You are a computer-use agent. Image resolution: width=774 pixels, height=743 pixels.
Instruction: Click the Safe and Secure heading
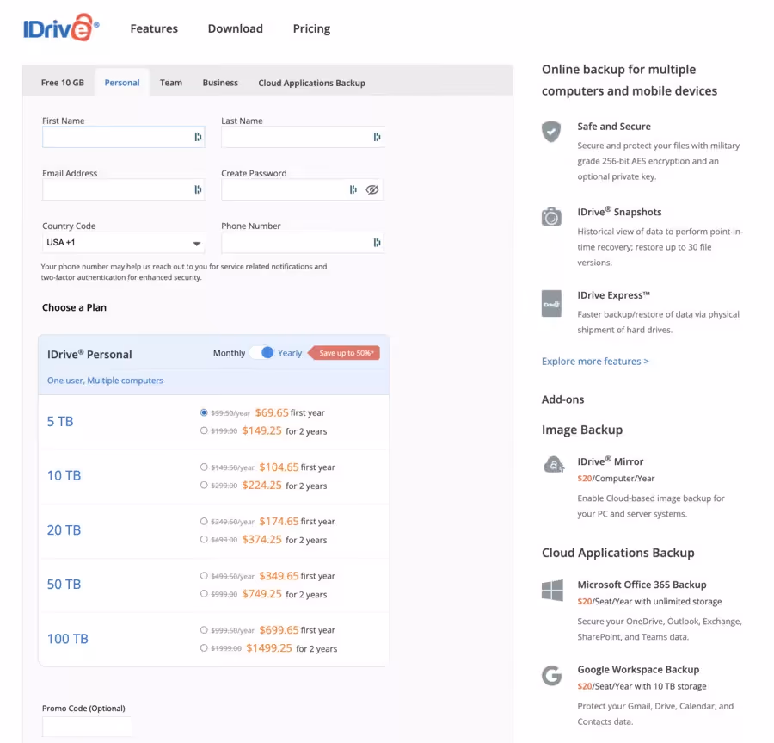(614, 127)
